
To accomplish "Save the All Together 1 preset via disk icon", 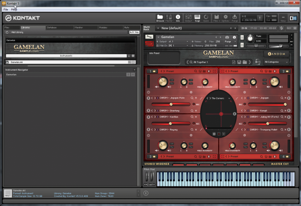I will [239, 62].
